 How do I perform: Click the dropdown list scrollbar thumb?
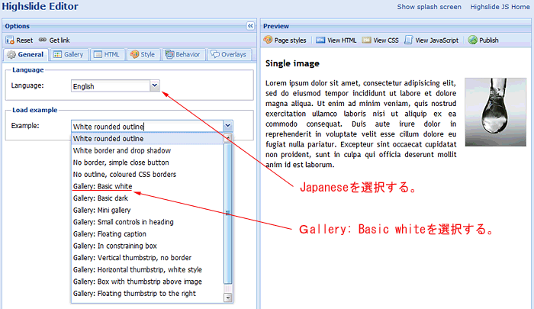228,213
